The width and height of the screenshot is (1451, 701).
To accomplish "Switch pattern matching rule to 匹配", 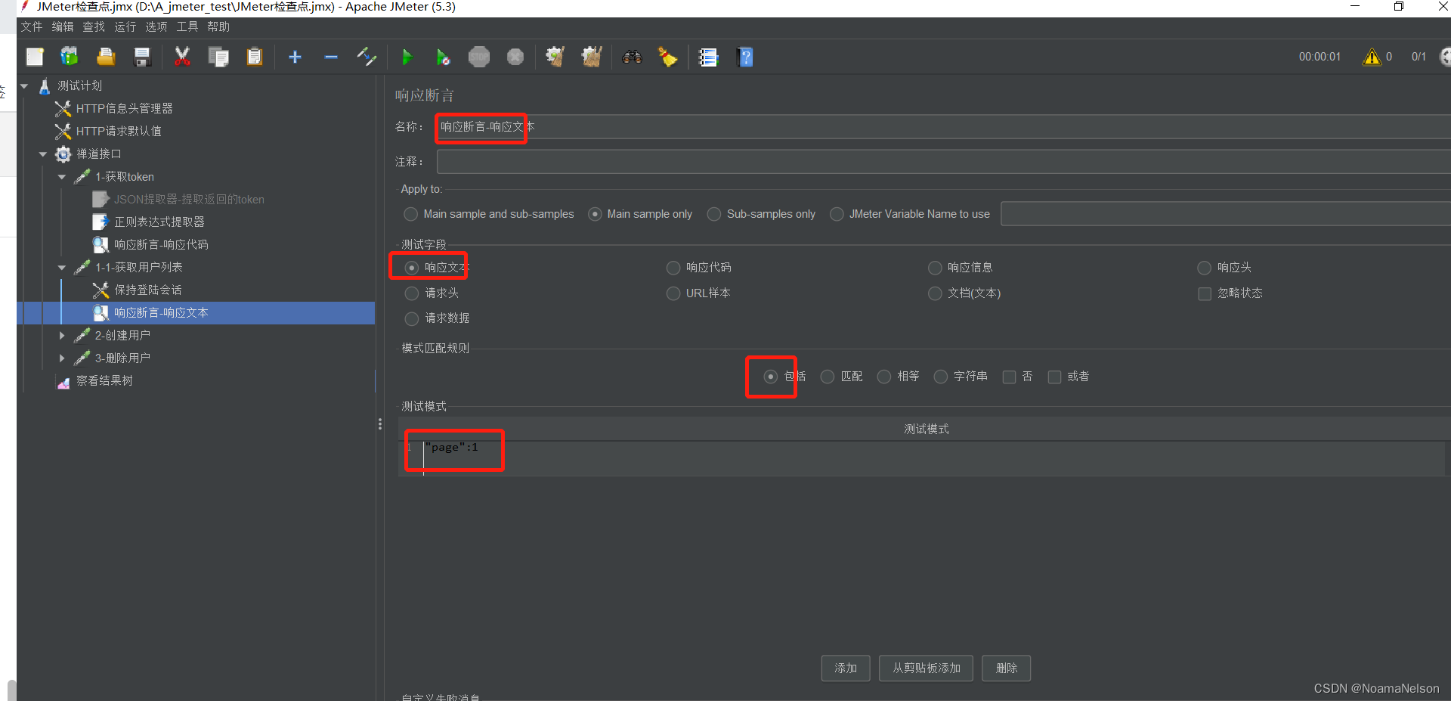I will coord(826,376).
